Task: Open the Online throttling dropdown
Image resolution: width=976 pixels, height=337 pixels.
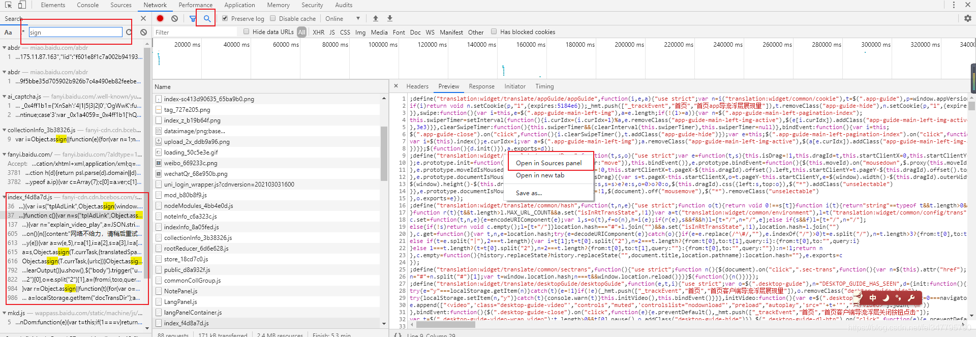Action: tap(343, 18)
